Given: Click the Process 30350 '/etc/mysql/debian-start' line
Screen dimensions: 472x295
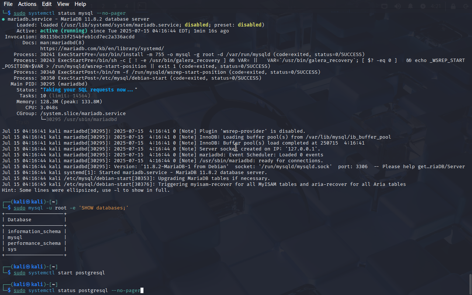Looking at the screenshot, I should [x=138, y=78].
